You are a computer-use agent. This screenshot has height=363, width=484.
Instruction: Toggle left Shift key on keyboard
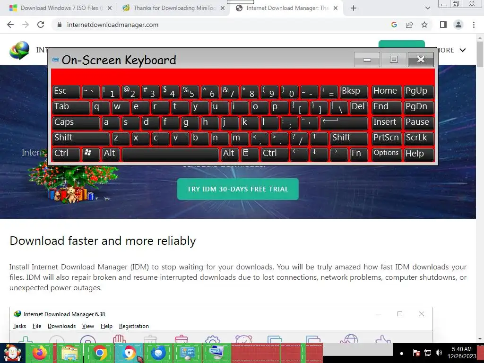click(81, 138)
